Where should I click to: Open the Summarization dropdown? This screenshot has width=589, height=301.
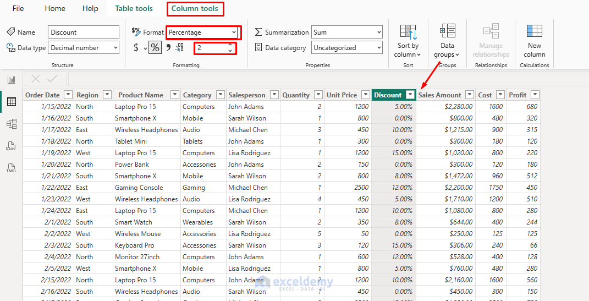[x=347, y=32]
